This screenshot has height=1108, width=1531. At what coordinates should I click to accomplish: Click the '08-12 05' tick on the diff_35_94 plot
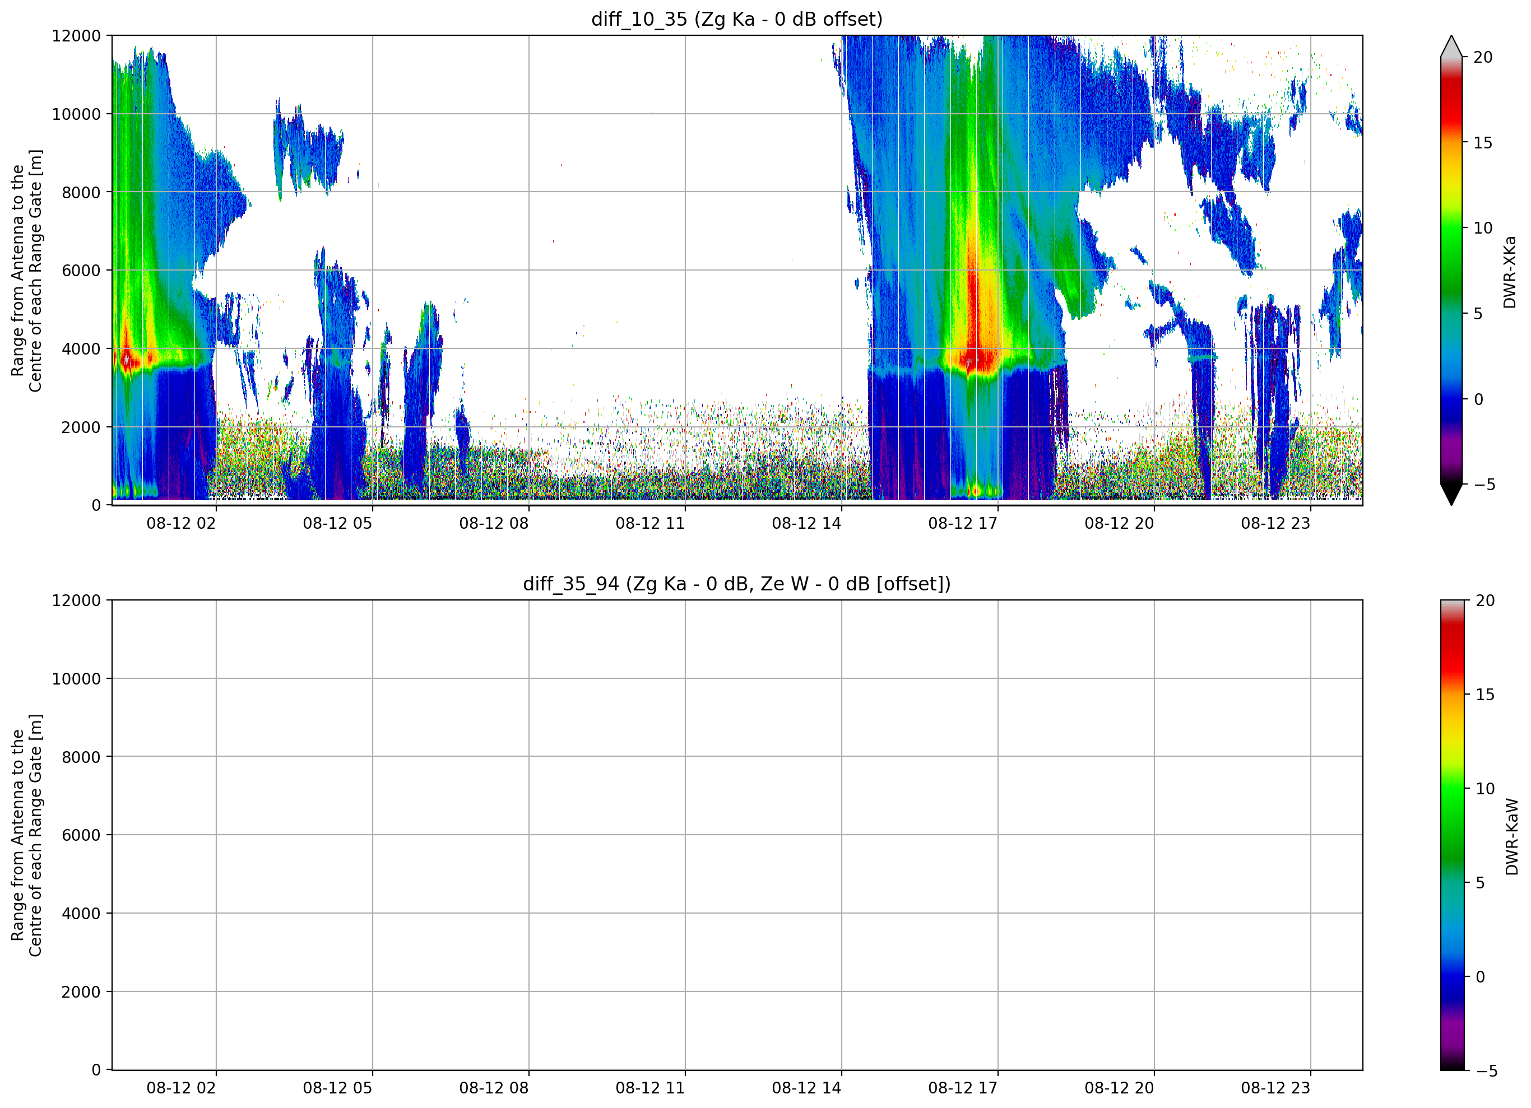pos(337,1088)
